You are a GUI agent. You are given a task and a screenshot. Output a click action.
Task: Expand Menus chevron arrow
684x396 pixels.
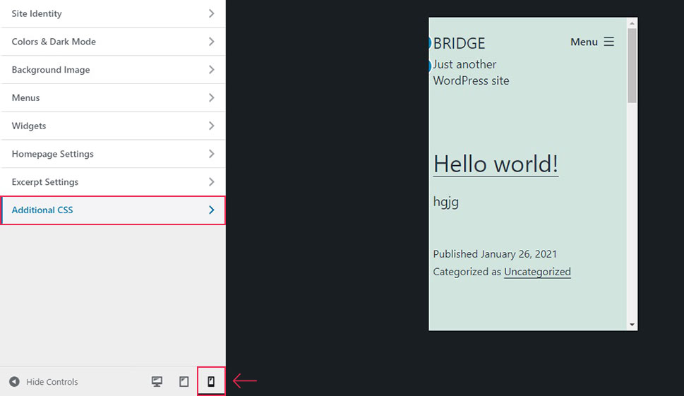click(212, 97)
